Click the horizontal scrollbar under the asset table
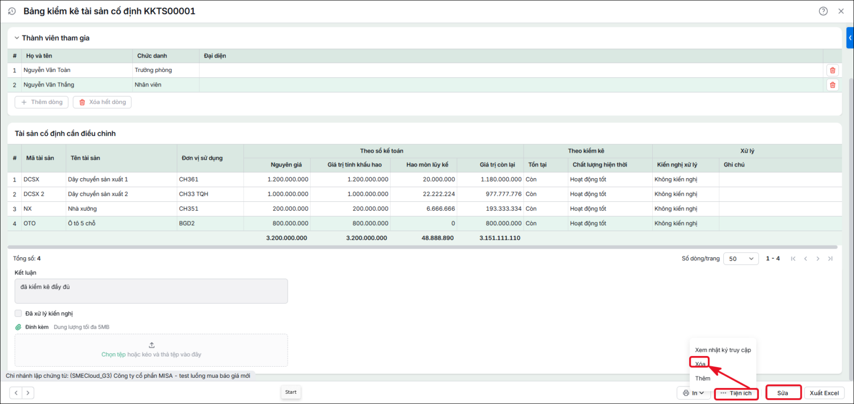This screenshot has height=404, width=854. pos(422,247)
